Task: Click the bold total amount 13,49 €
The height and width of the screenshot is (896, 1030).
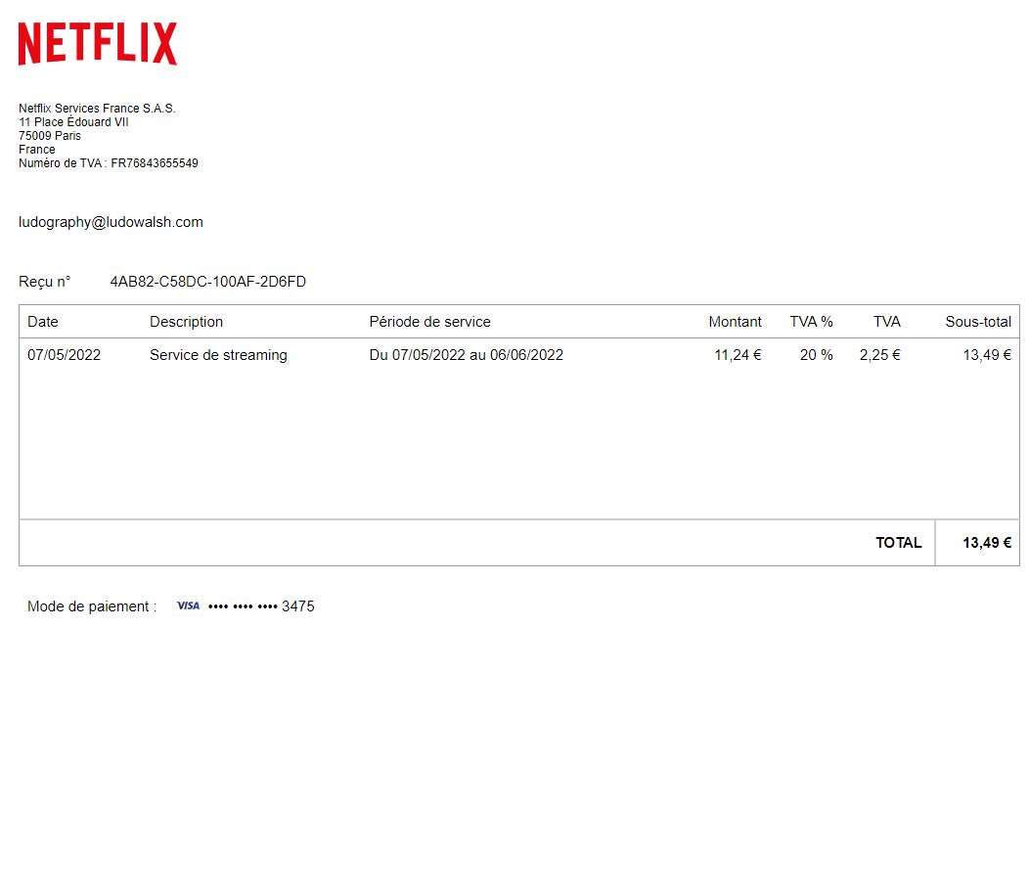Action: [986, 543]
